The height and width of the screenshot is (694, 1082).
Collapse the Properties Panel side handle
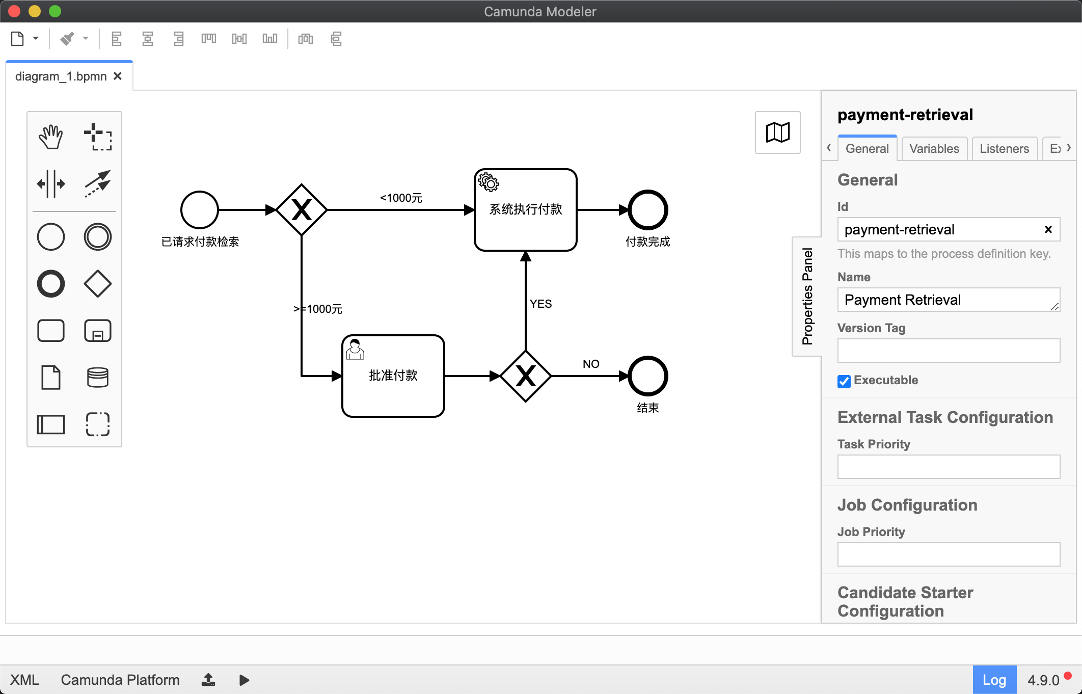tap(807, 297)
